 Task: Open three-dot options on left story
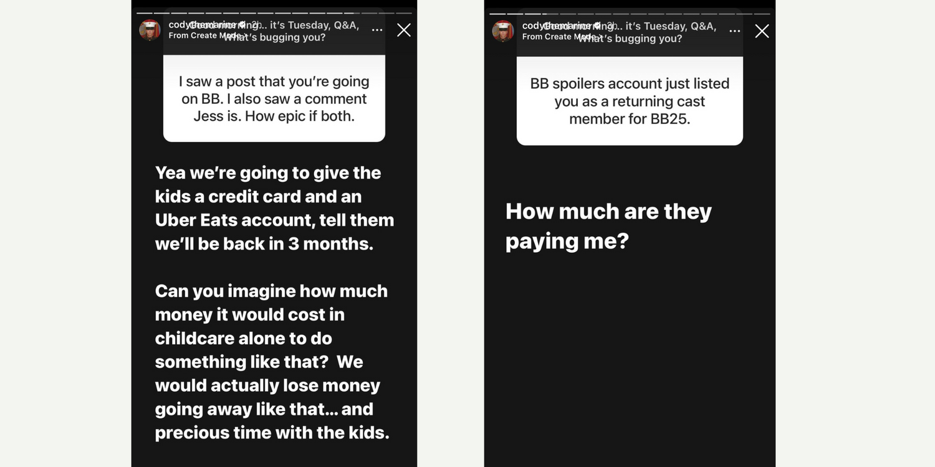tap(377, 30)
